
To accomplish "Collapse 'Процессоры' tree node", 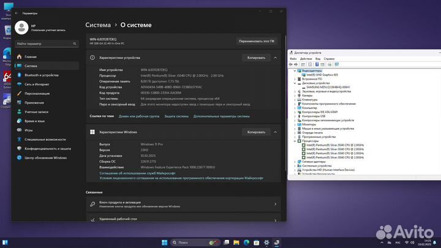I will [295, 141].
